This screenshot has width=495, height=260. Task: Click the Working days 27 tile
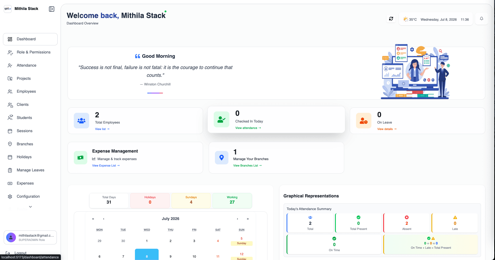pyautogui.click(x=232, y=201)
